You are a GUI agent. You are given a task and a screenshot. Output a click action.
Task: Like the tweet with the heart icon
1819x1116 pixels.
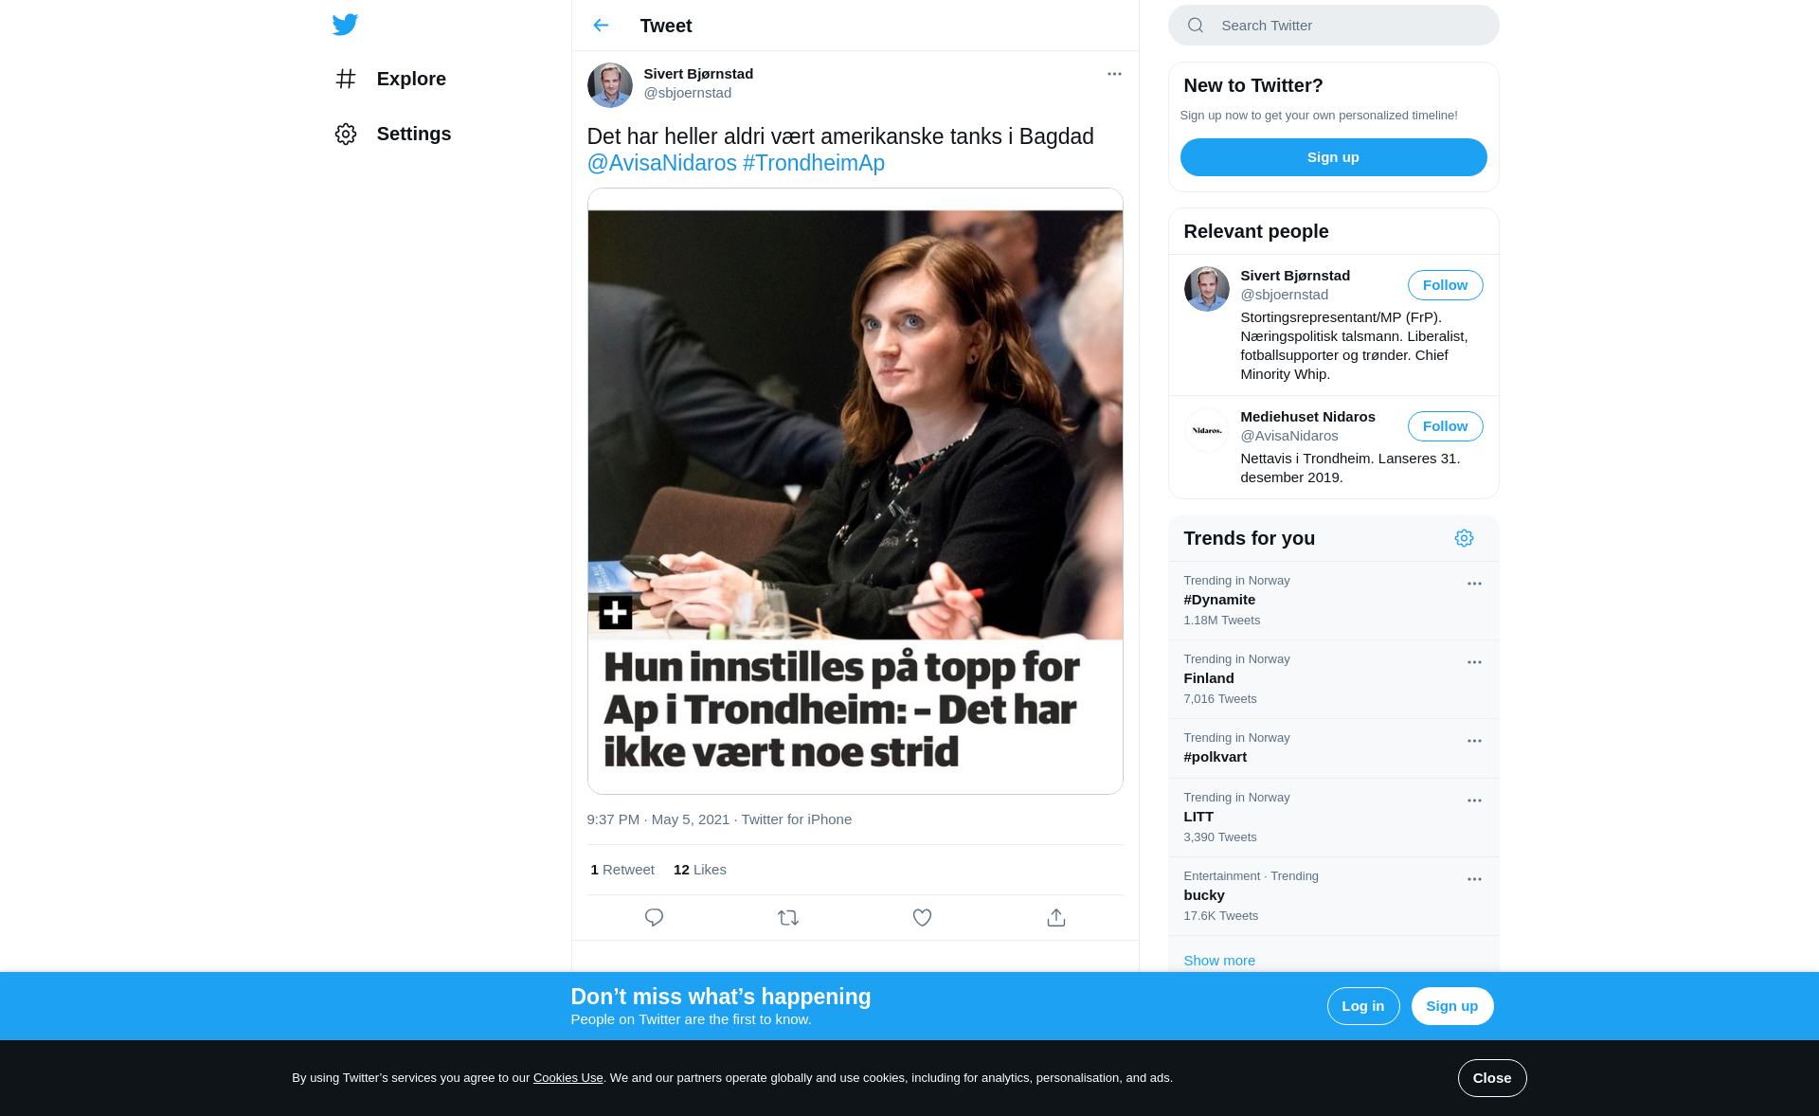click(922, 917)
